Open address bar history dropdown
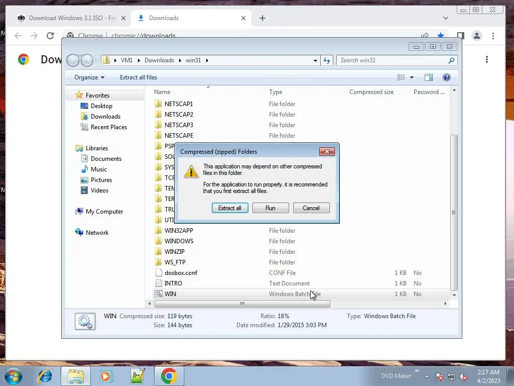This screenshot has height=386, width=514. pyautogui.click(x=315, y=60)
